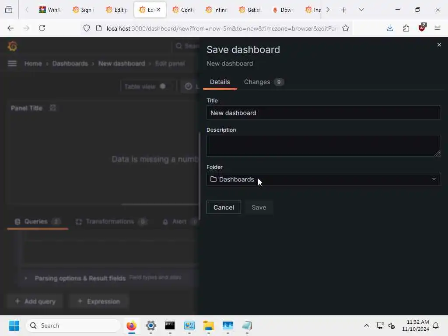
Task: Switch to the Down browser tab
Action: tap(283, 10)
